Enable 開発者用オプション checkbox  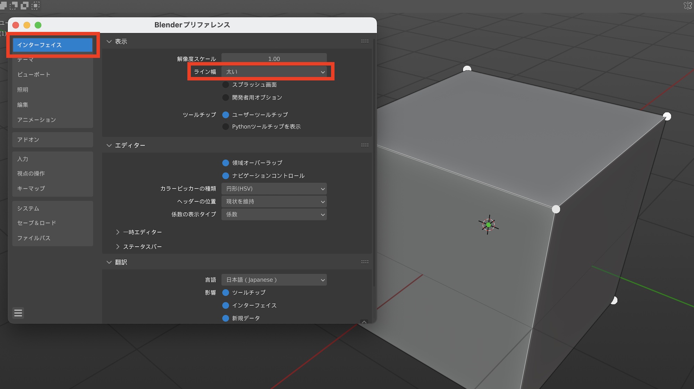pyautogui.click(x=226, y=97)
